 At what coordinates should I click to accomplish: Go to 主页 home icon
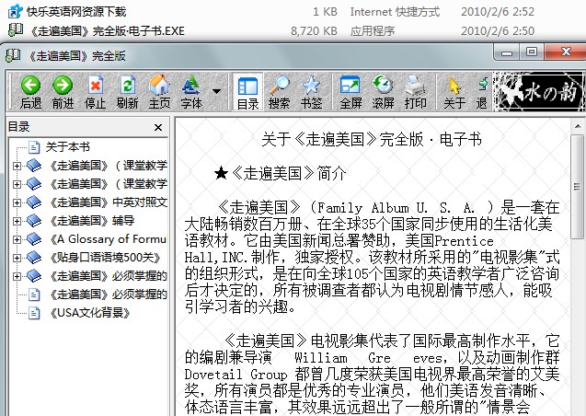[x=159, y=85]
